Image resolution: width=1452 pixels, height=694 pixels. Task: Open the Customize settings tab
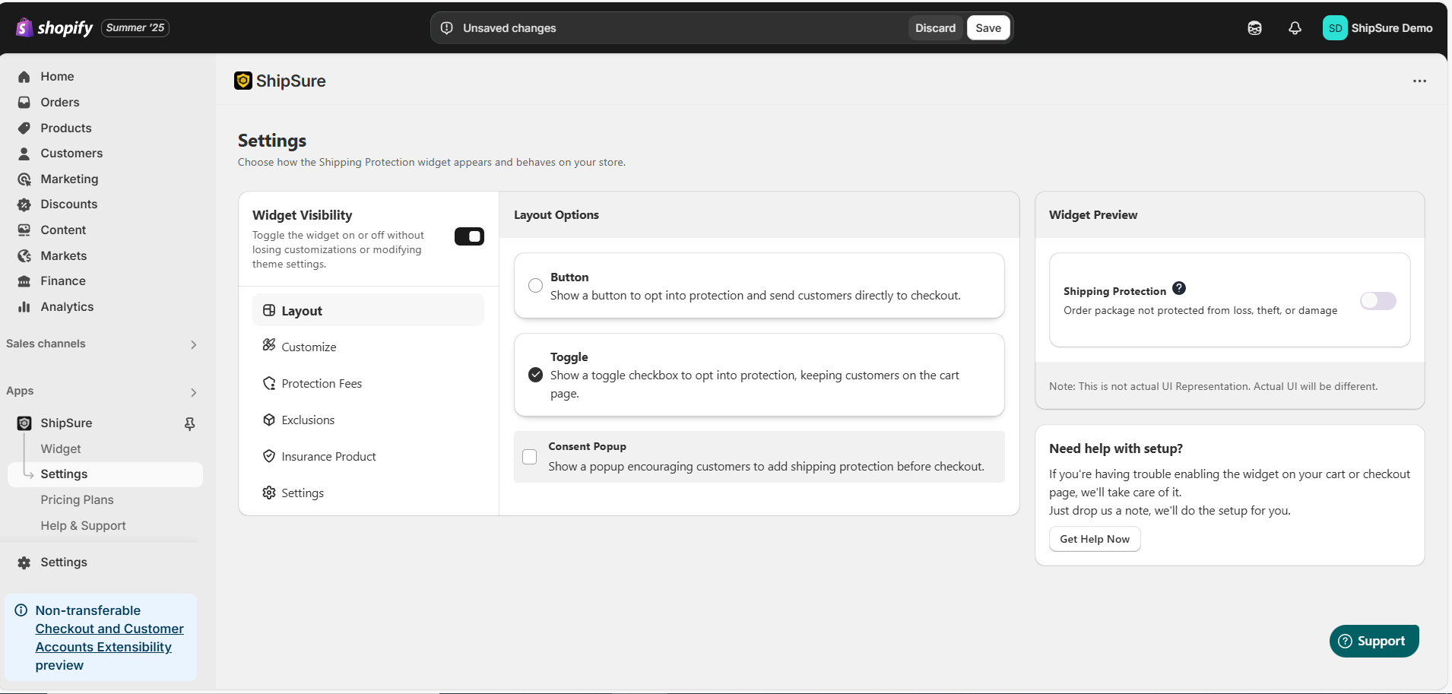[368, 347]
